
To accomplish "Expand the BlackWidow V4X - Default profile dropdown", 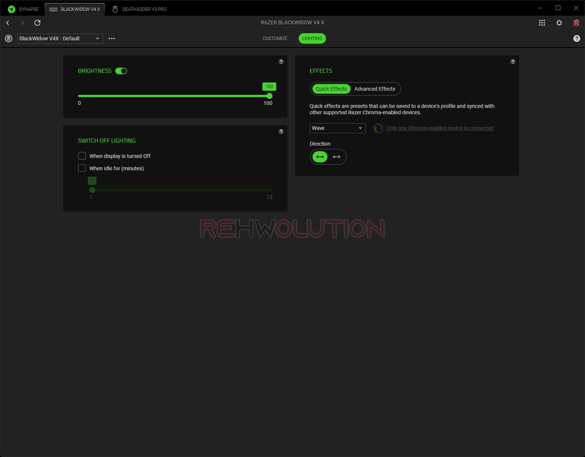I will [x=60, y=38].
